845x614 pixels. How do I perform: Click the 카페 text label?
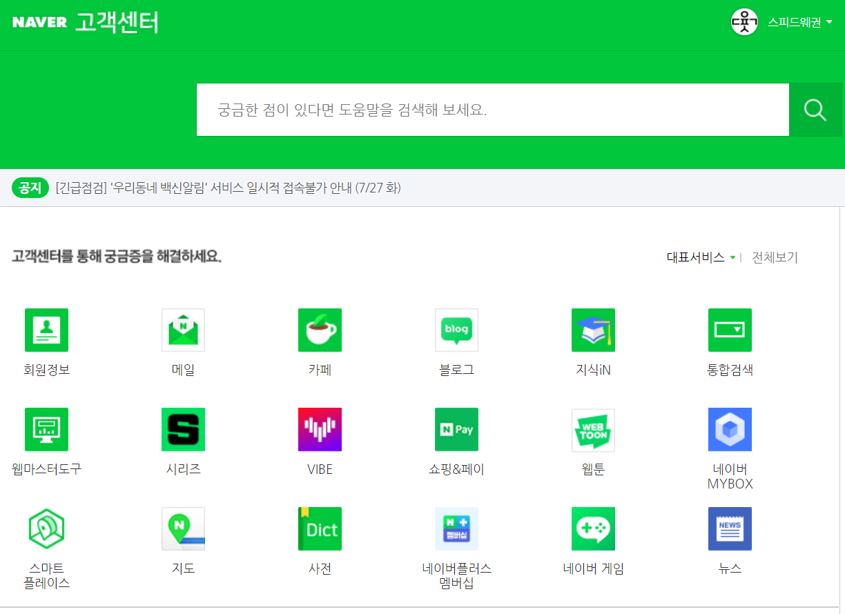[x=320, y=370]
